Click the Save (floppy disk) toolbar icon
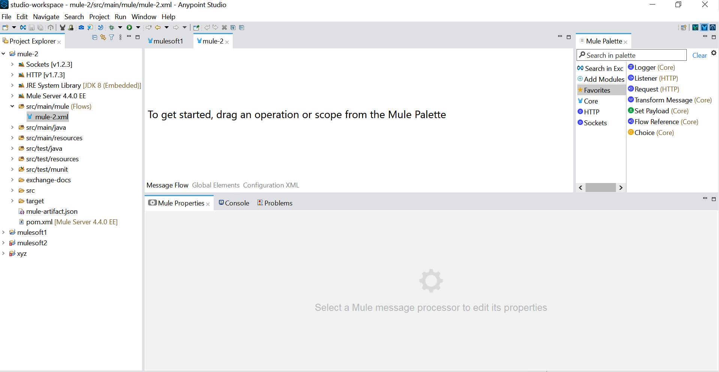This screenshot has width=719, height=372. (32, 27)
